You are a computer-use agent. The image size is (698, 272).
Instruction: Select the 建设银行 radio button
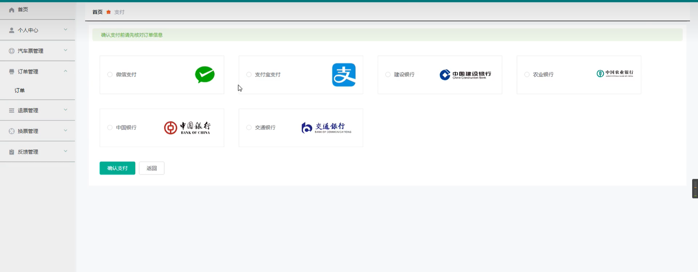(388, 75)
